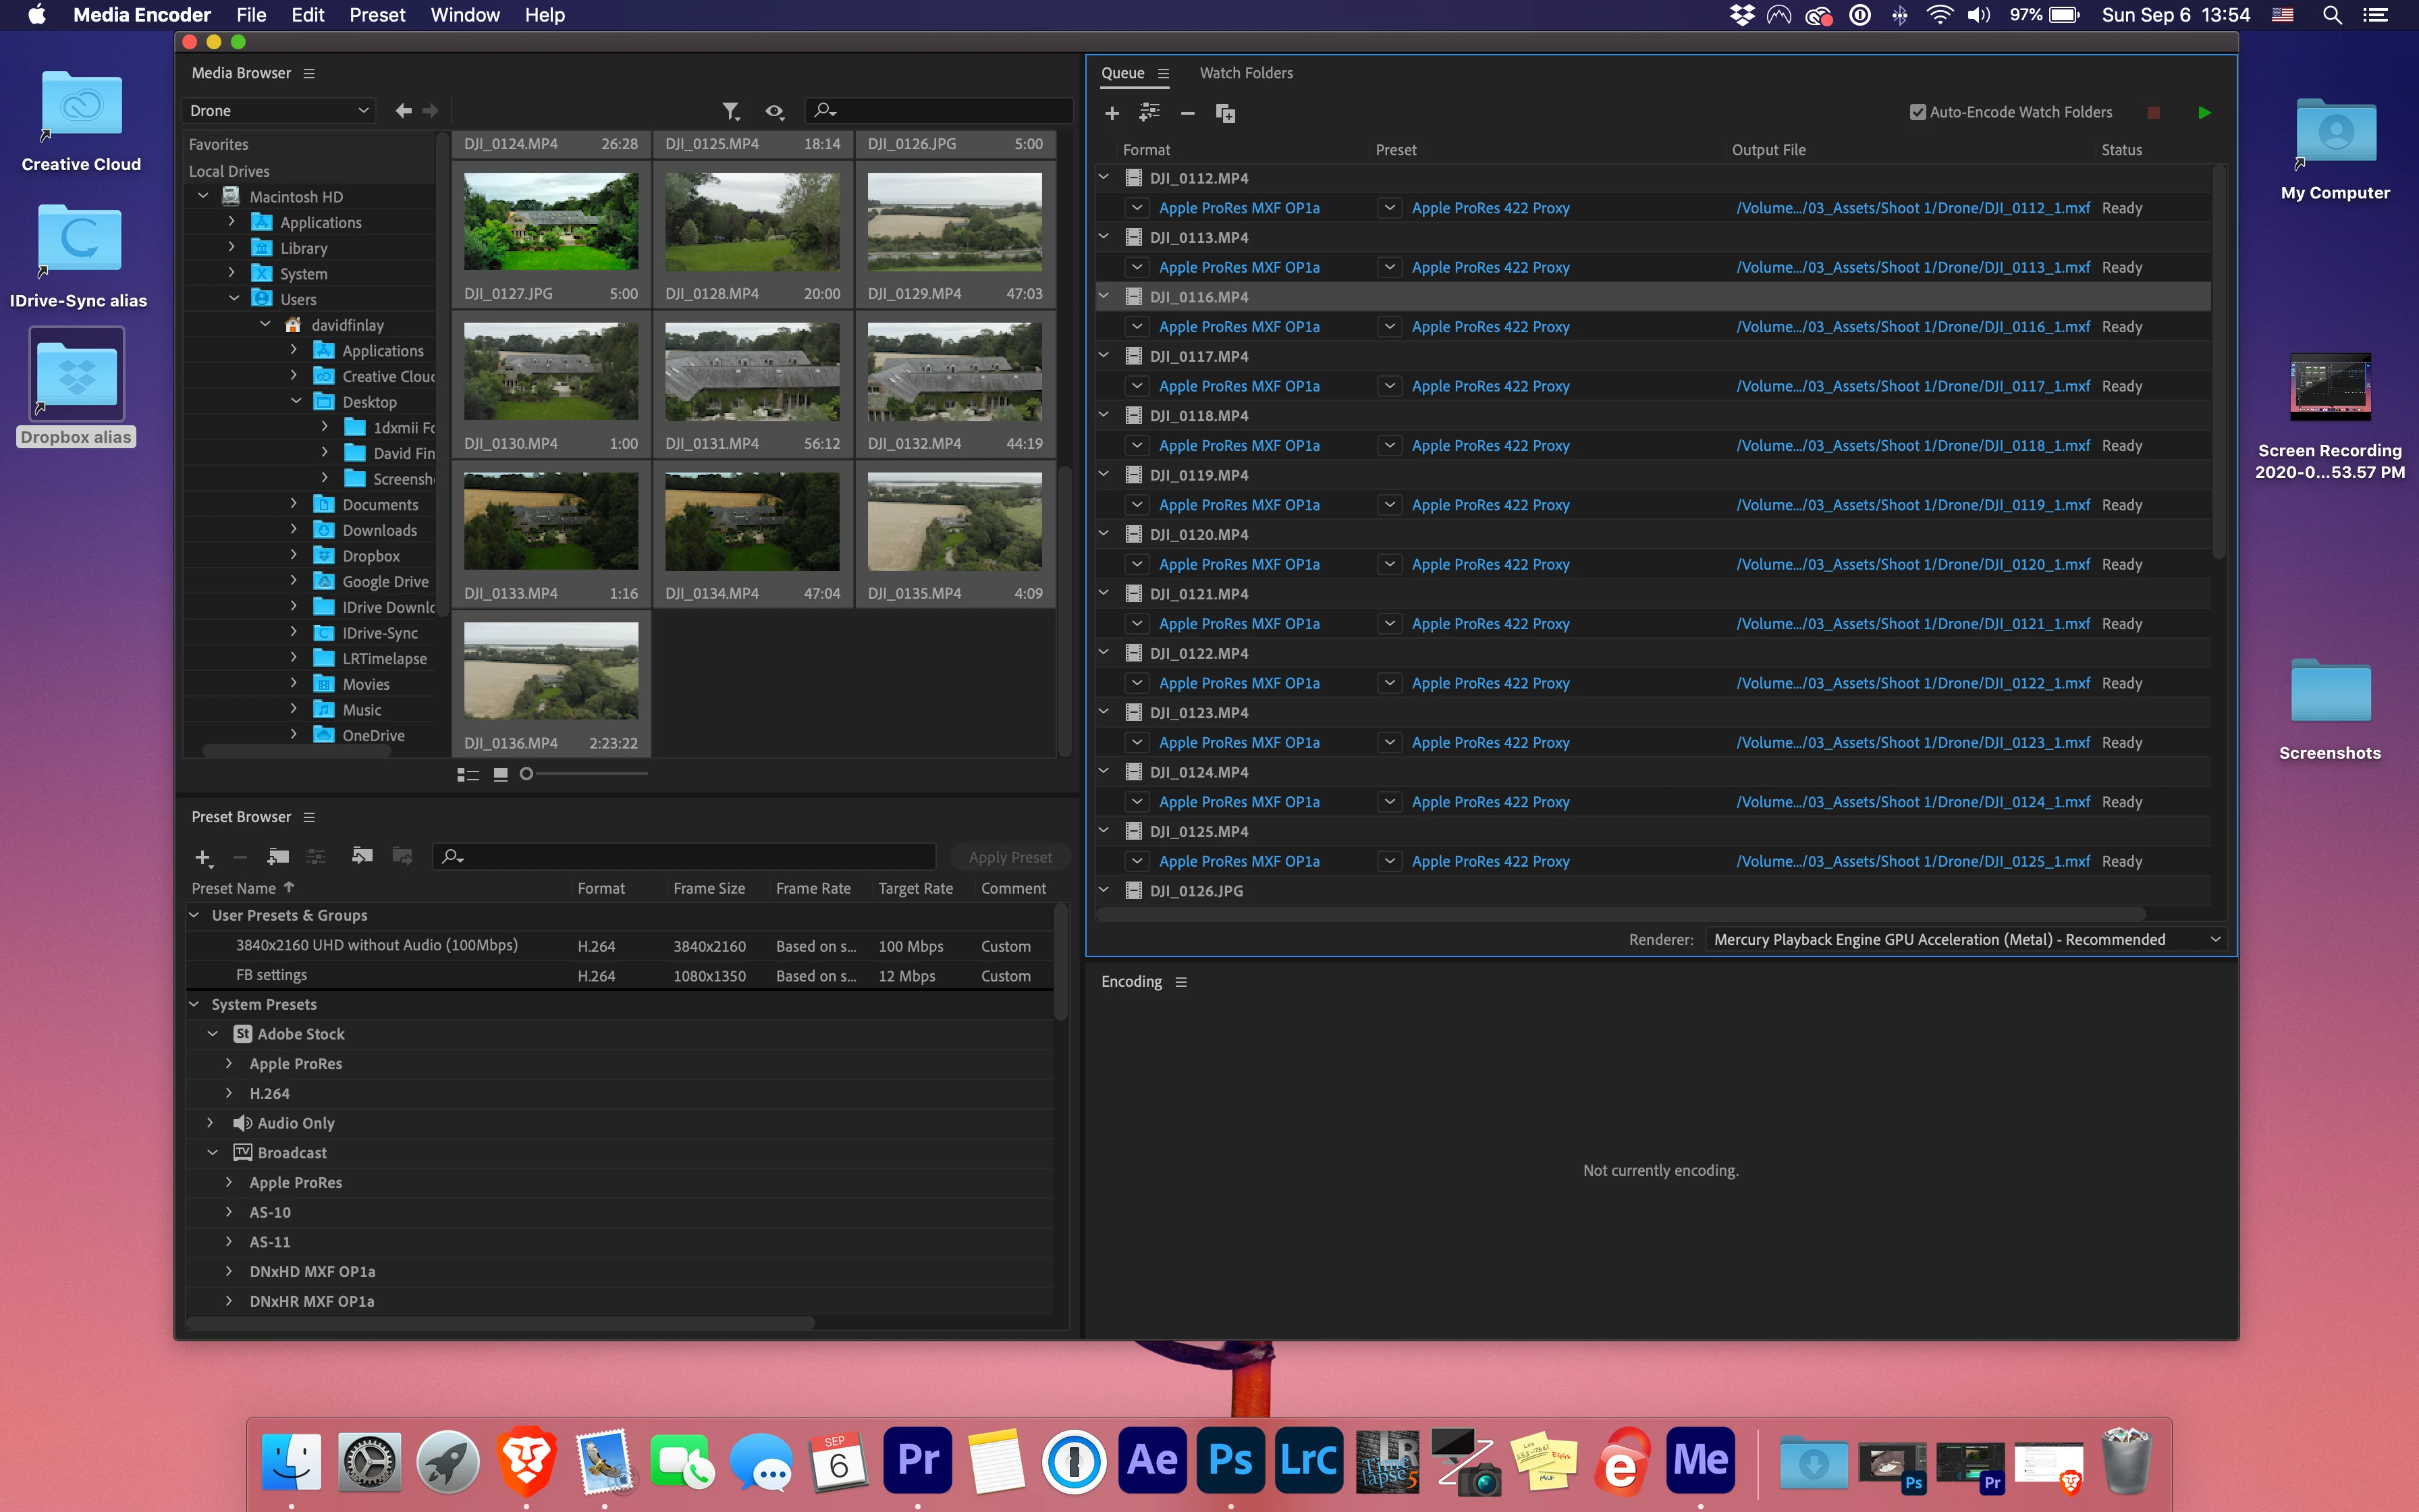The width and height of the screenshot is (2419, 1512).
Task: Click the Start Queue green play button
Action: [x=2204, y=113]
